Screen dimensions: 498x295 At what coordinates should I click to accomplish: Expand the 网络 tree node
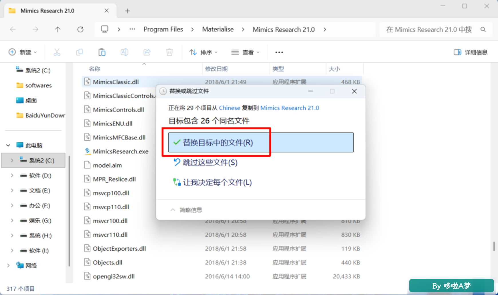click(x=8, y=265)
